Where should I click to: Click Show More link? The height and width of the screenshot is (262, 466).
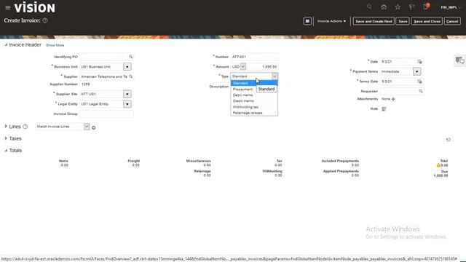[x=55, y=45]
